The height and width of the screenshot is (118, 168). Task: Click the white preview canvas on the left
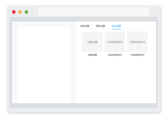(44, 65)
